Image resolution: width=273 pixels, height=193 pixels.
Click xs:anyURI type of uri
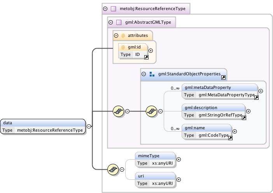(162, 183)
